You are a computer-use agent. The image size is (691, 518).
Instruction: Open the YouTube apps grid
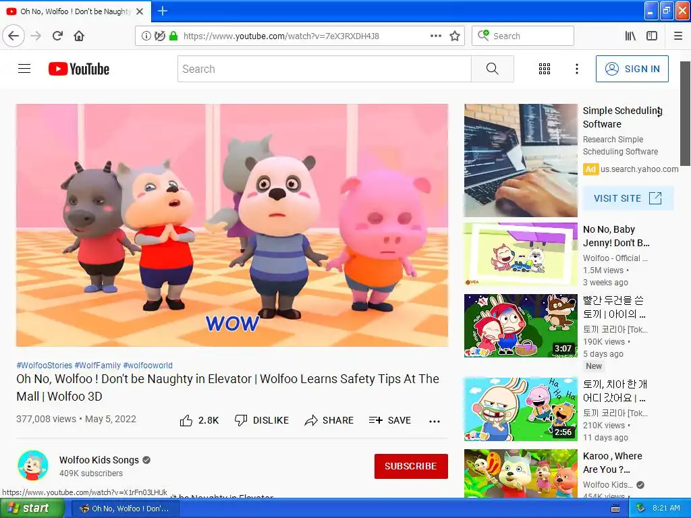tap(545, 69)
